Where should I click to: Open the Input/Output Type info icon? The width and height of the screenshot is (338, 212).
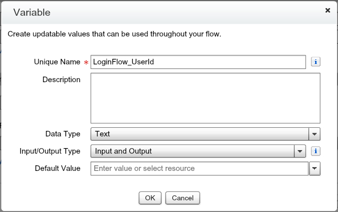click(x=315, y=151)
